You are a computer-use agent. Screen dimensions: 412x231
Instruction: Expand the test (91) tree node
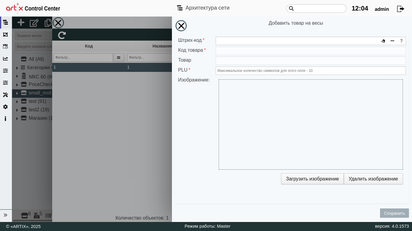coord(17,102)
